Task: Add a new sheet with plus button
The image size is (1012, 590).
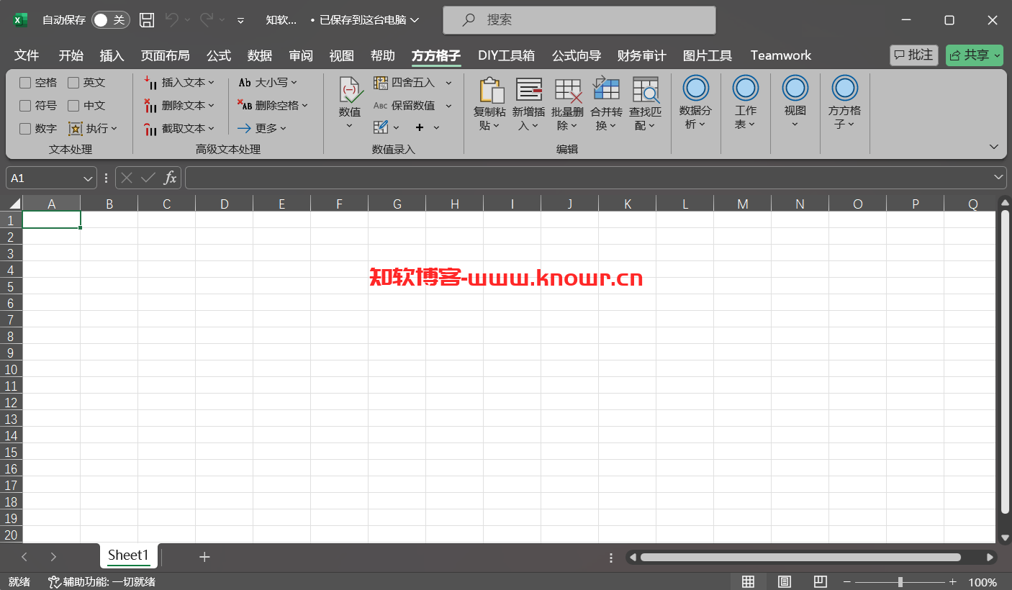Action: [x=204, y=556]
